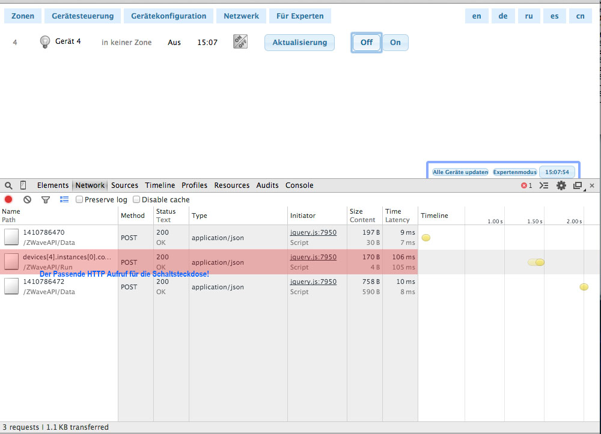Image resolution: width=601 pixels, height=434 pixels.
Task: Check the Disable cache option
Action: point(136,200)
